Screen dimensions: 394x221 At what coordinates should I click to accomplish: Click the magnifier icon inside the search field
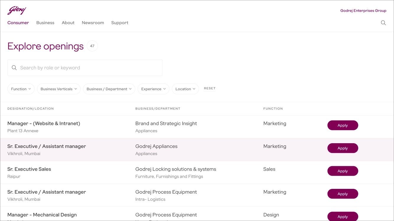[x=14, y=67]
